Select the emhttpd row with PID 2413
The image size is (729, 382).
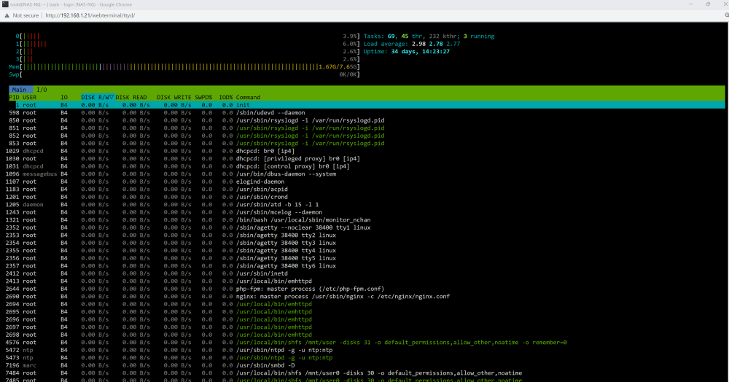pos(367,281)
